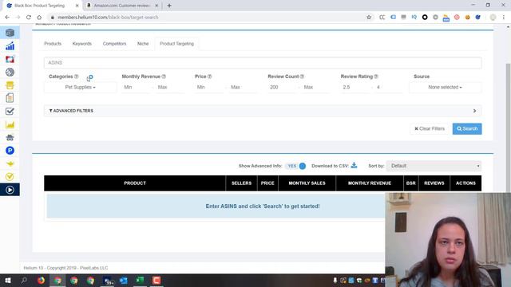This screenshot has height=287, width=511.
Task: Click the ASINS input field
Action: pos(263,62)
